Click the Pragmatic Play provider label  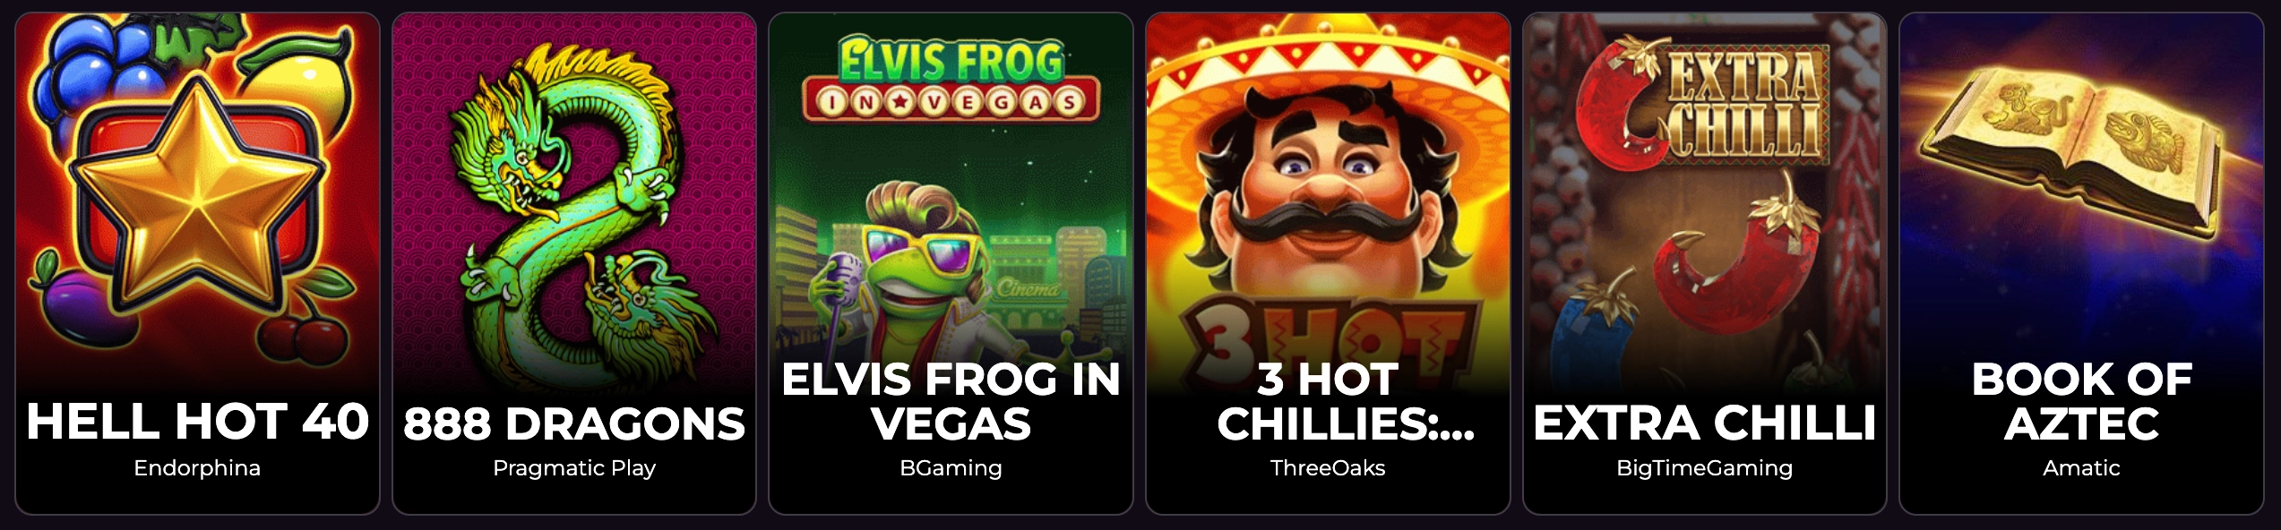(574, 468)
